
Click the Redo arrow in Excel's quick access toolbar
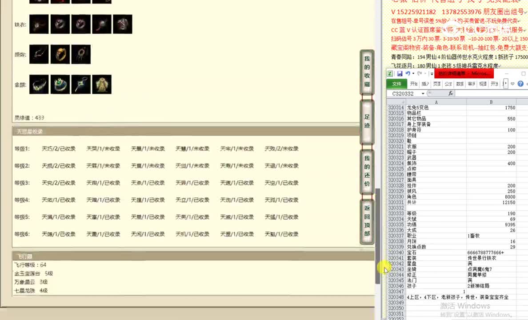(x=420, y=73)
